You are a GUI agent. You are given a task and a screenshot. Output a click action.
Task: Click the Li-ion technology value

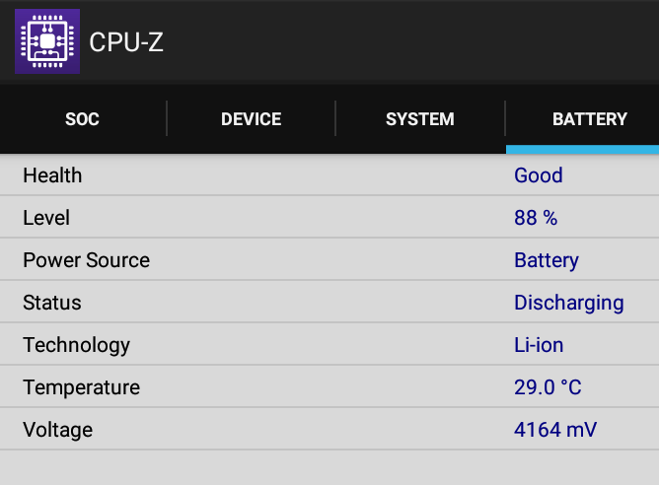539,345
